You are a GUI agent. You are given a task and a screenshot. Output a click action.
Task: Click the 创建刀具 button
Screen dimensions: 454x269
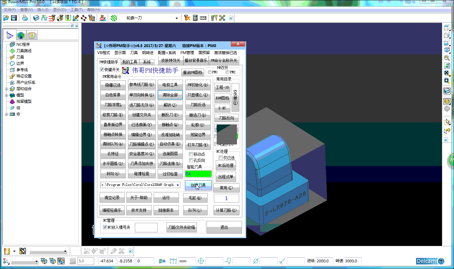198,185
